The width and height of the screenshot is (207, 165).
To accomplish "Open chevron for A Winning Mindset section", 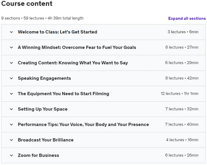I will click(x=11, y=48).
